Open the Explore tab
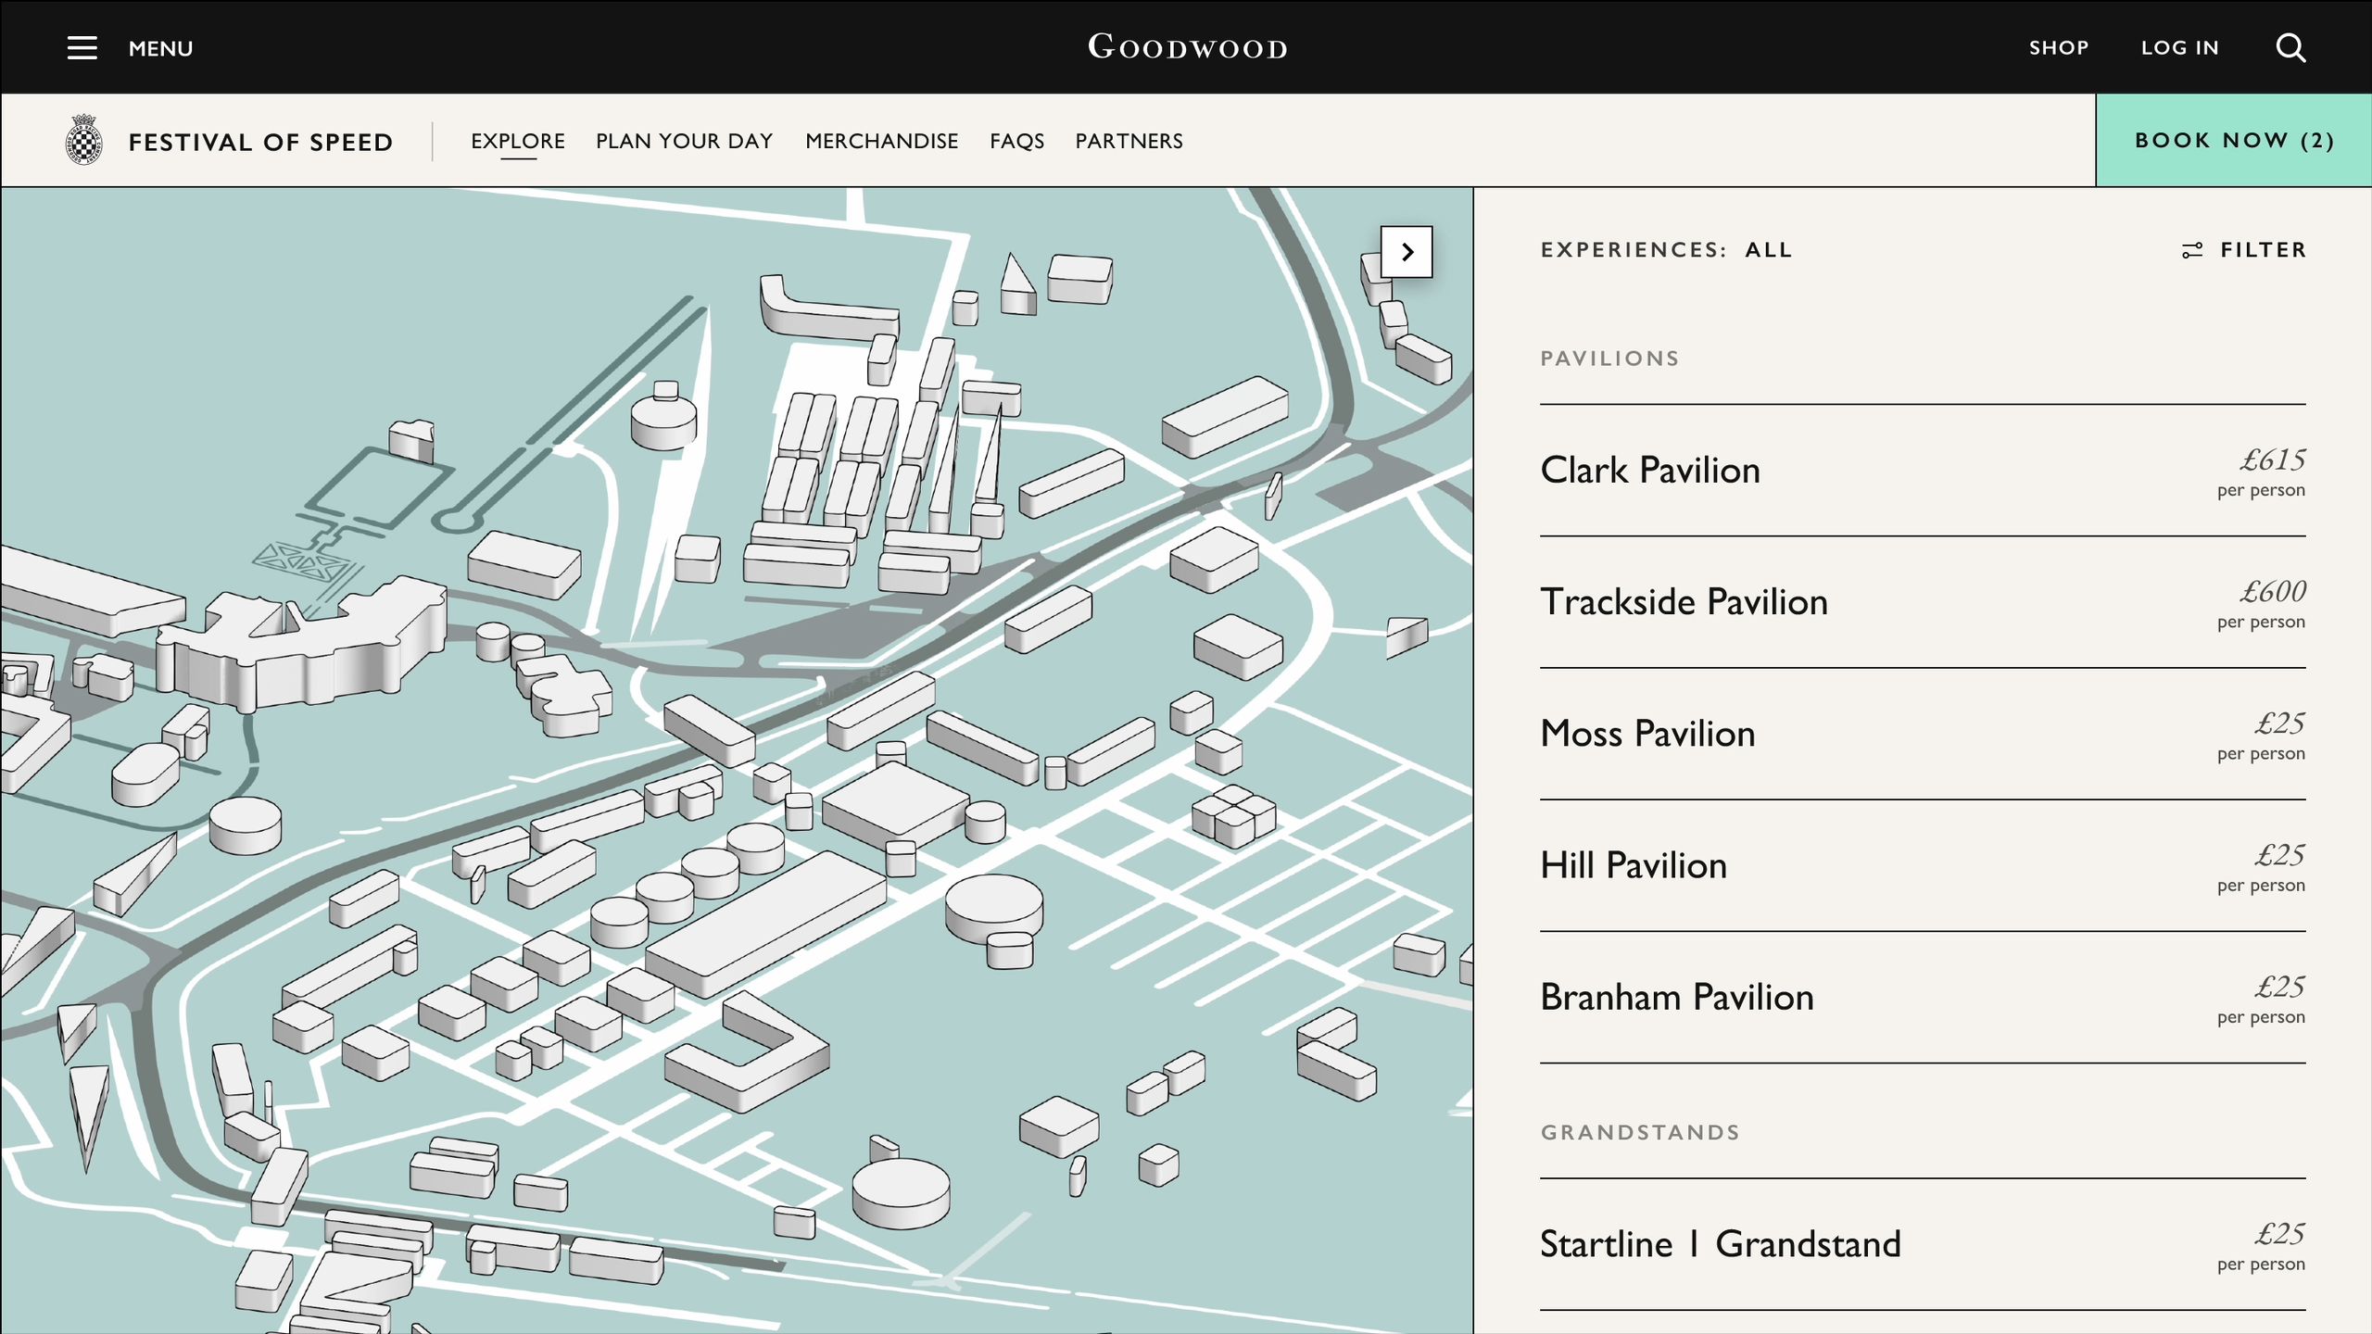 pos(518,141)
